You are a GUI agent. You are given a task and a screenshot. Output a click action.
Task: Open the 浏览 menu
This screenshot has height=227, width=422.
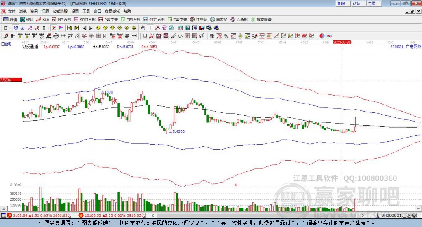[23, 11]
